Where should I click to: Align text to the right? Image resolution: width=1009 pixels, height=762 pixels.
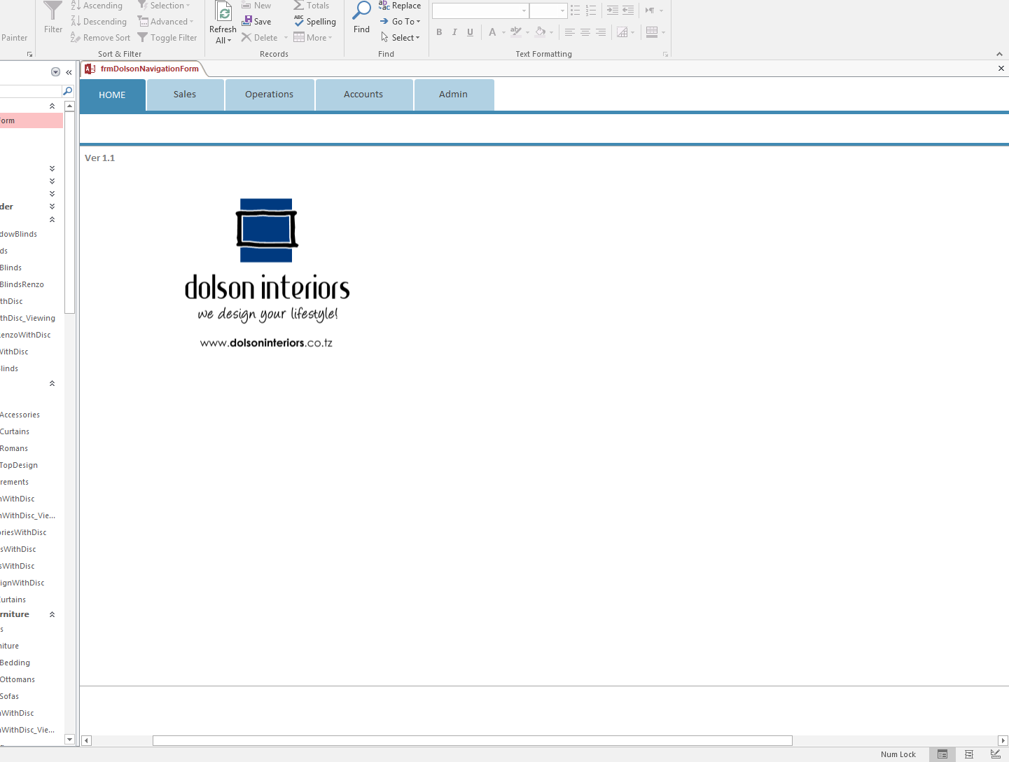point(601,32)
